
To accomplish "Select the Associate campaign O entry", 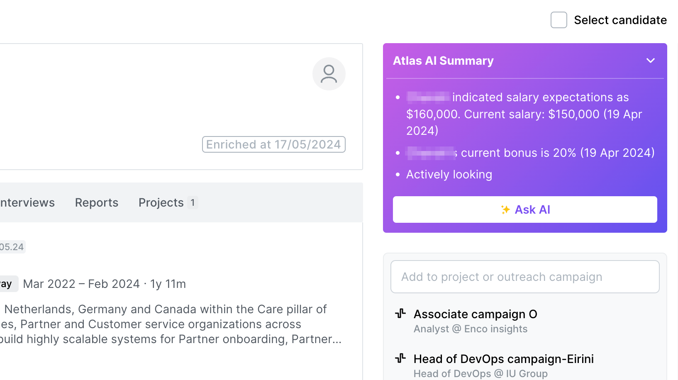I will pyautogui.click(x=476, y=314).
